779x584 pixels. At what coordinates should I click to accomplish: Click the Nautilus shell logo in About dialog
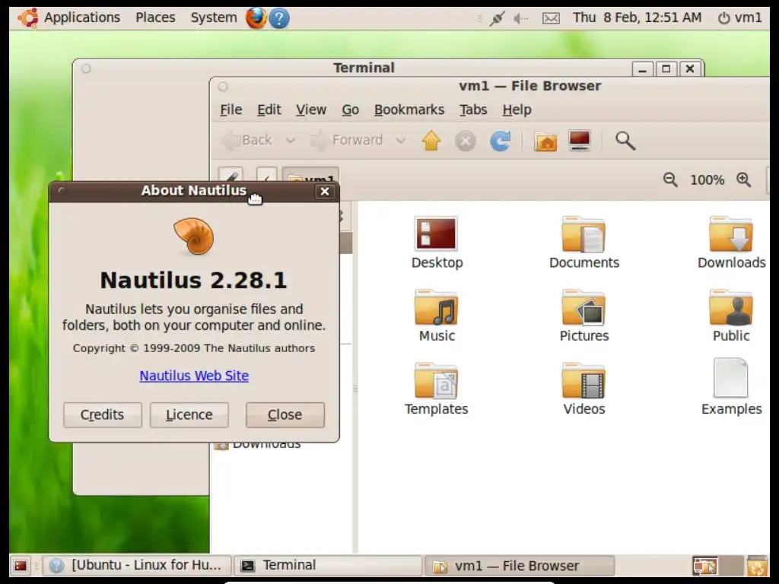click(194, 237)
